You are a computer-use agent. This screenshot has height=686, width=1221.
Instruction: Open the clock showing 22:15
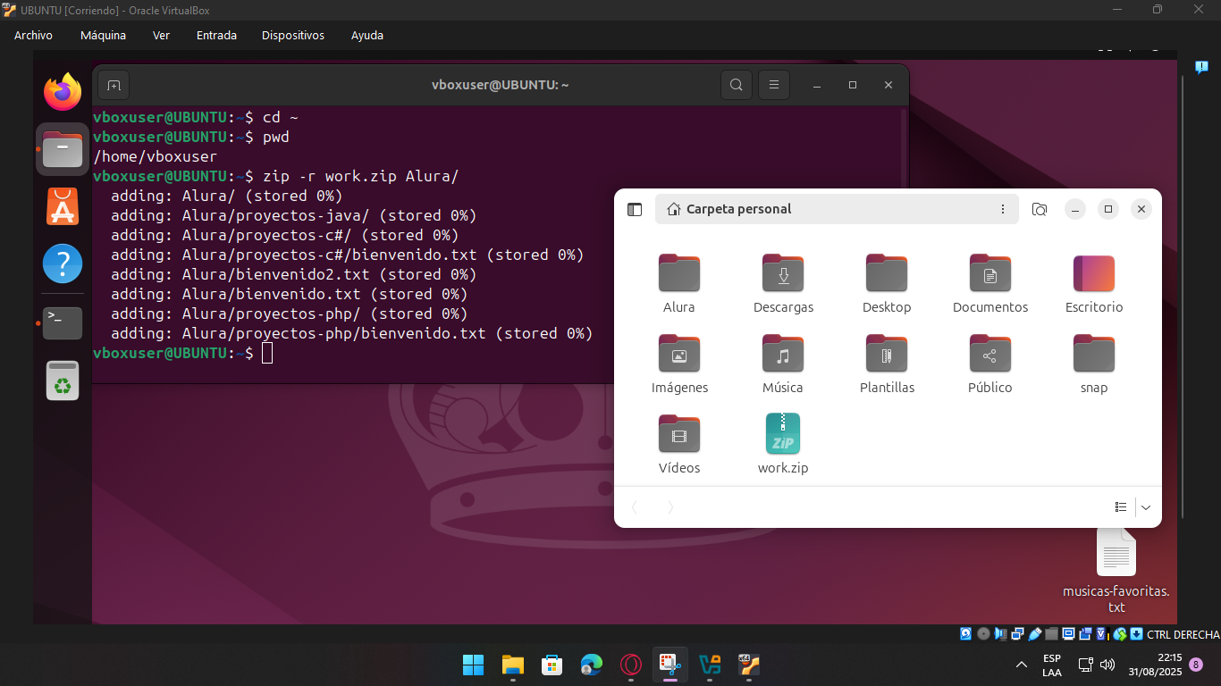point(1155,665)
